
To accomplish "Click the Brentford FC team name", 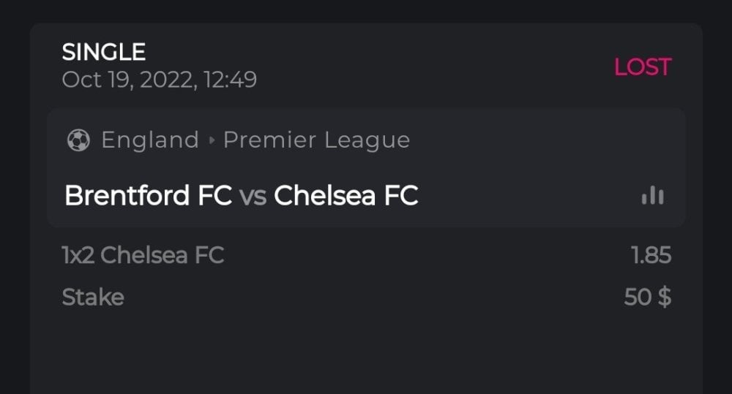I will 148,196.
